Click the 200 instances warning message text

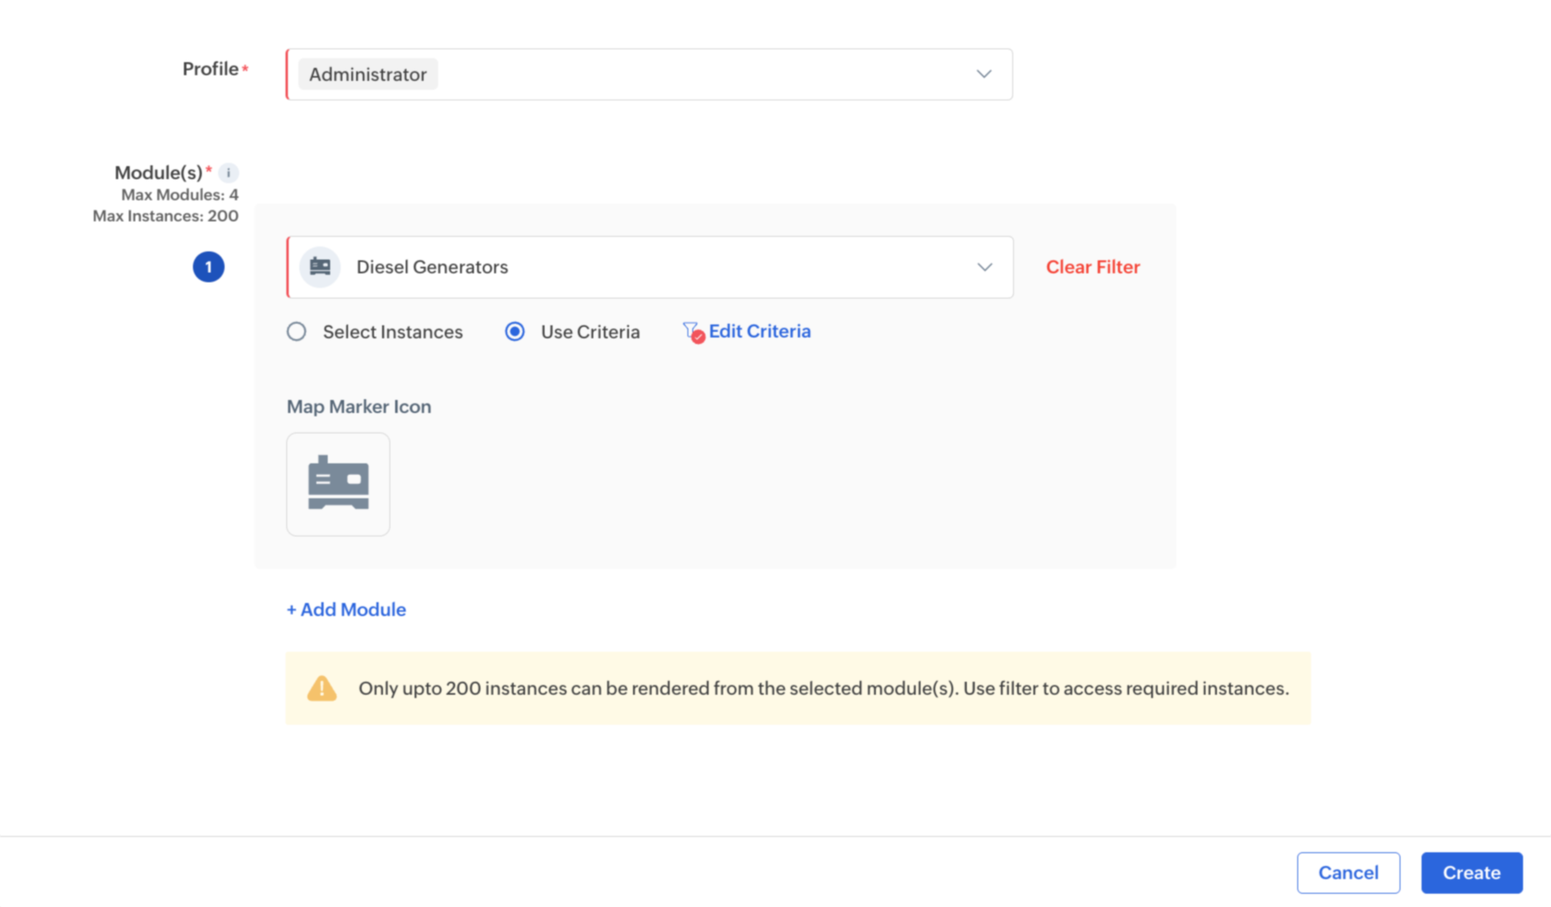click(x=823, y=689)
